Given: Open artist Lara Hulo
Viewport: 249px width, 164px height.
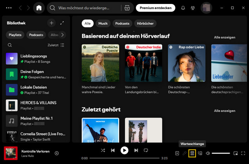Looking at the screenshot, I should 28,156.
